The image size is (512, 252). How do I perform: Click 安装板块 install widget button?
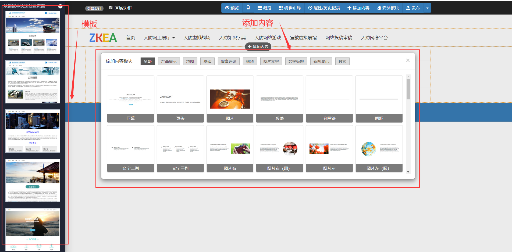(x=388, y=8)
